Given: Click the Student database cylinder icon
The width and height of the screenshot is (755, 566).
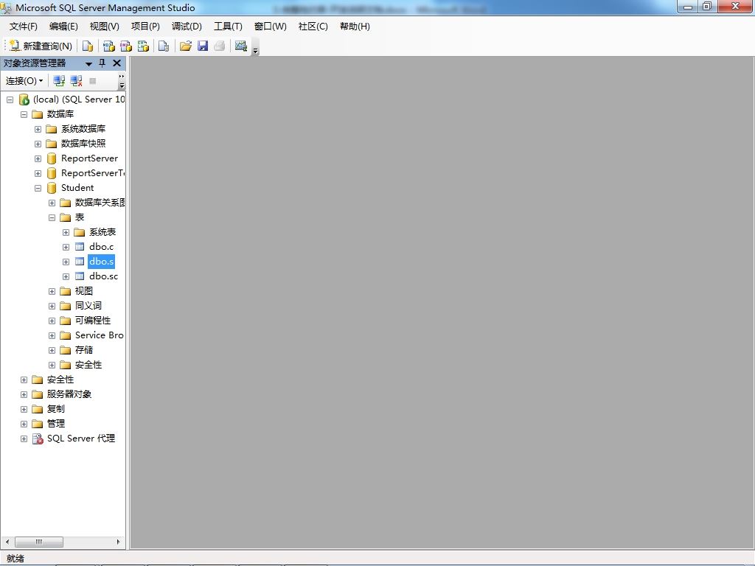Looking at the screenshot, I should (52, 188).
